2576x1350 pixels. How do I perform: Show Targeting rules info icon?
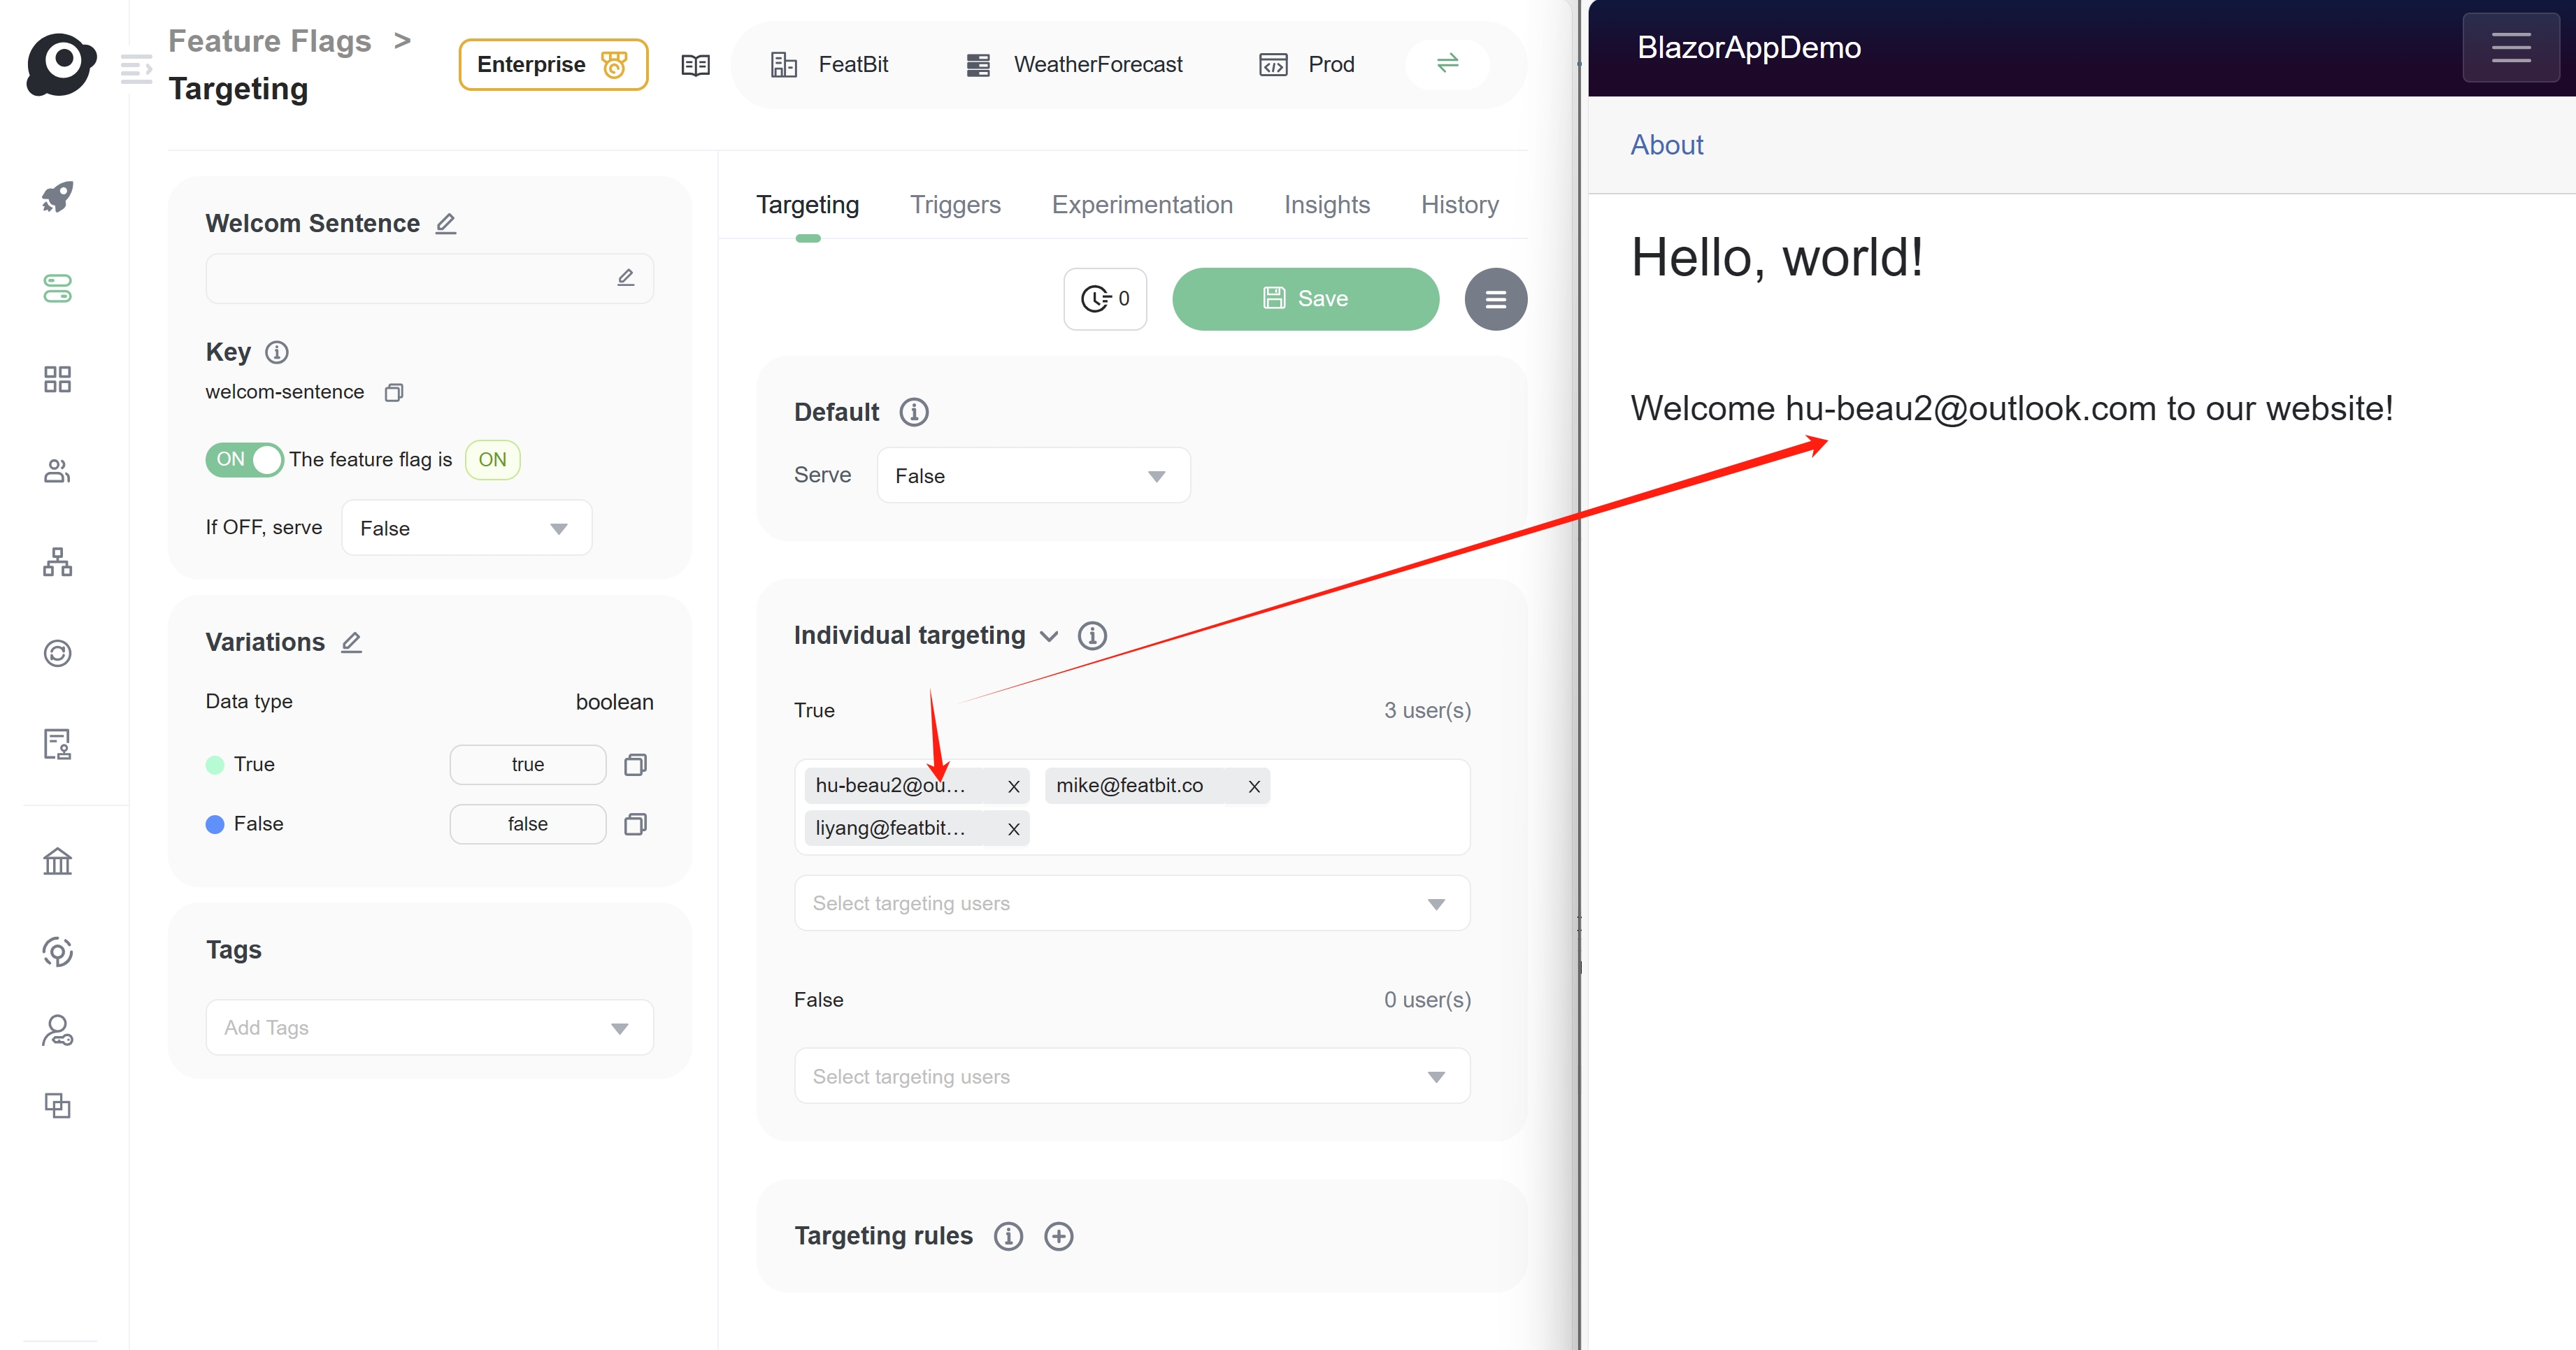(1008, 1237)
